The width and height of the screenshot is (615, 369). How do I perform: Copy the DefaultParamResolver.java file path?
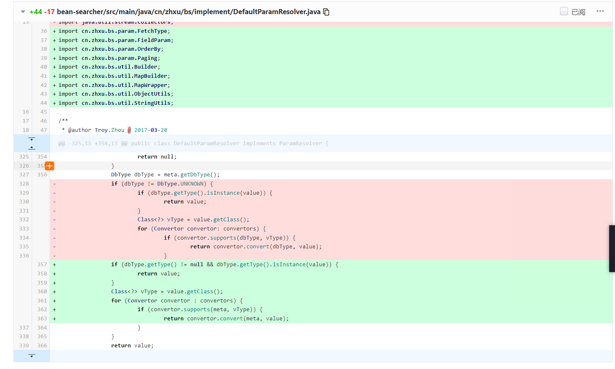pos(326,12)
